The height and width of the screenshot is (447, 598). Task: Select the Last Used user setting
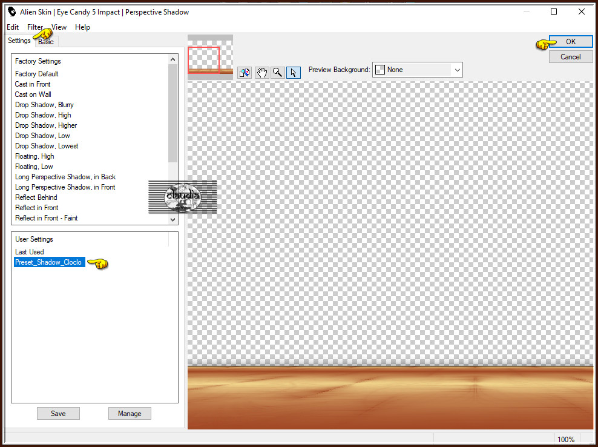coord(30,252)
